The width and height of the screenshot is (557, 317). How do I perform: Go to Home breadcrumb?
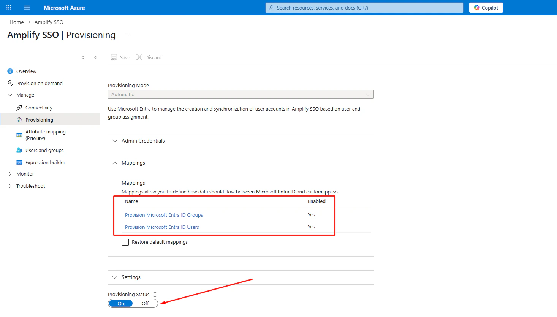tap(17, 22)
